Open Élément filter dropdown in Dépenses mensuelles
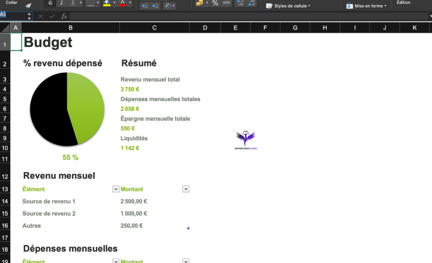The width and height of the screenshot is (432, 263). [116, 261]
